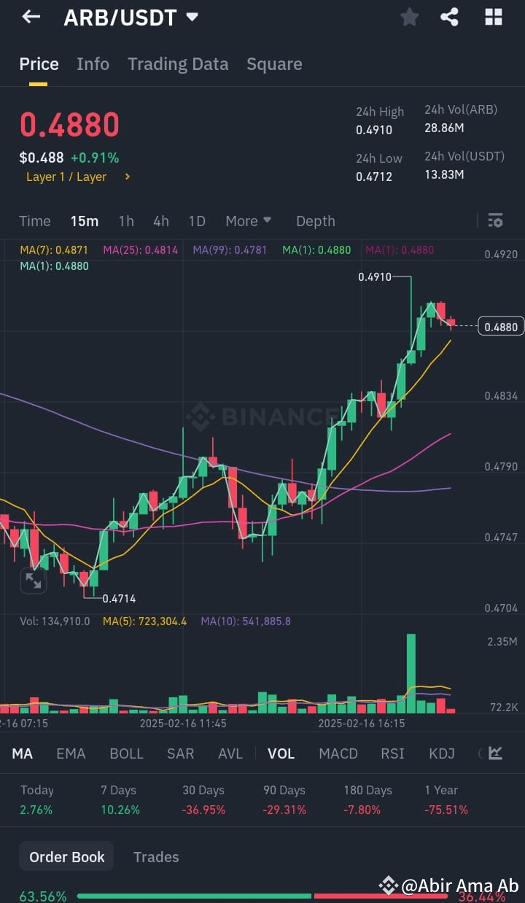Select the 1D timeframe
The height and width of the screenshot is (903, 525).
196,220
